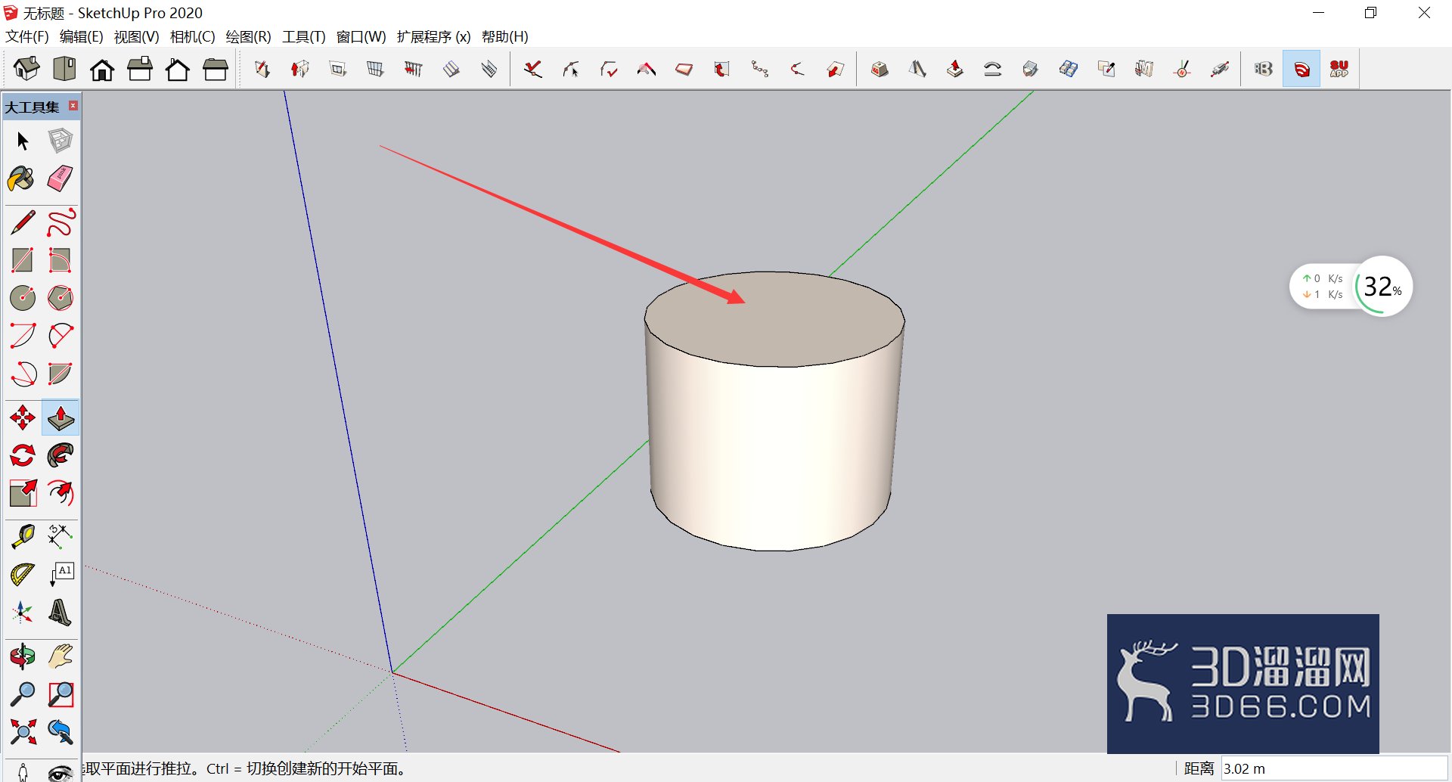Viewport: 1452px width, 782px height.
Task: Switch to the Iso view icon
Action: (x=26, y=69)
